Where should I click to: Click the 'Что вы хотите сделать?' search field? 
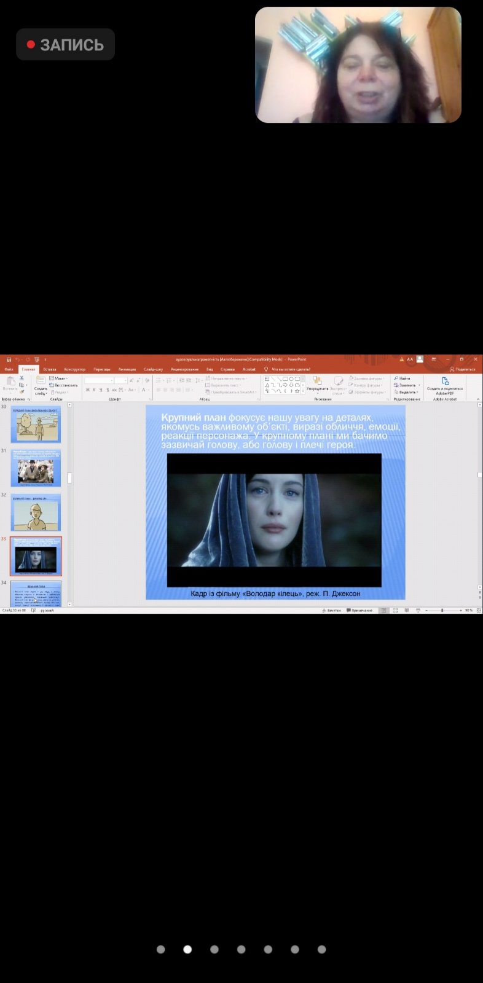click(291, 369)
